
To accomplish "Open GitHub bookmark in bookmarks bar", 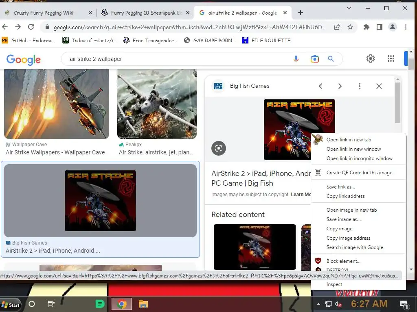I will click(29, 40).
